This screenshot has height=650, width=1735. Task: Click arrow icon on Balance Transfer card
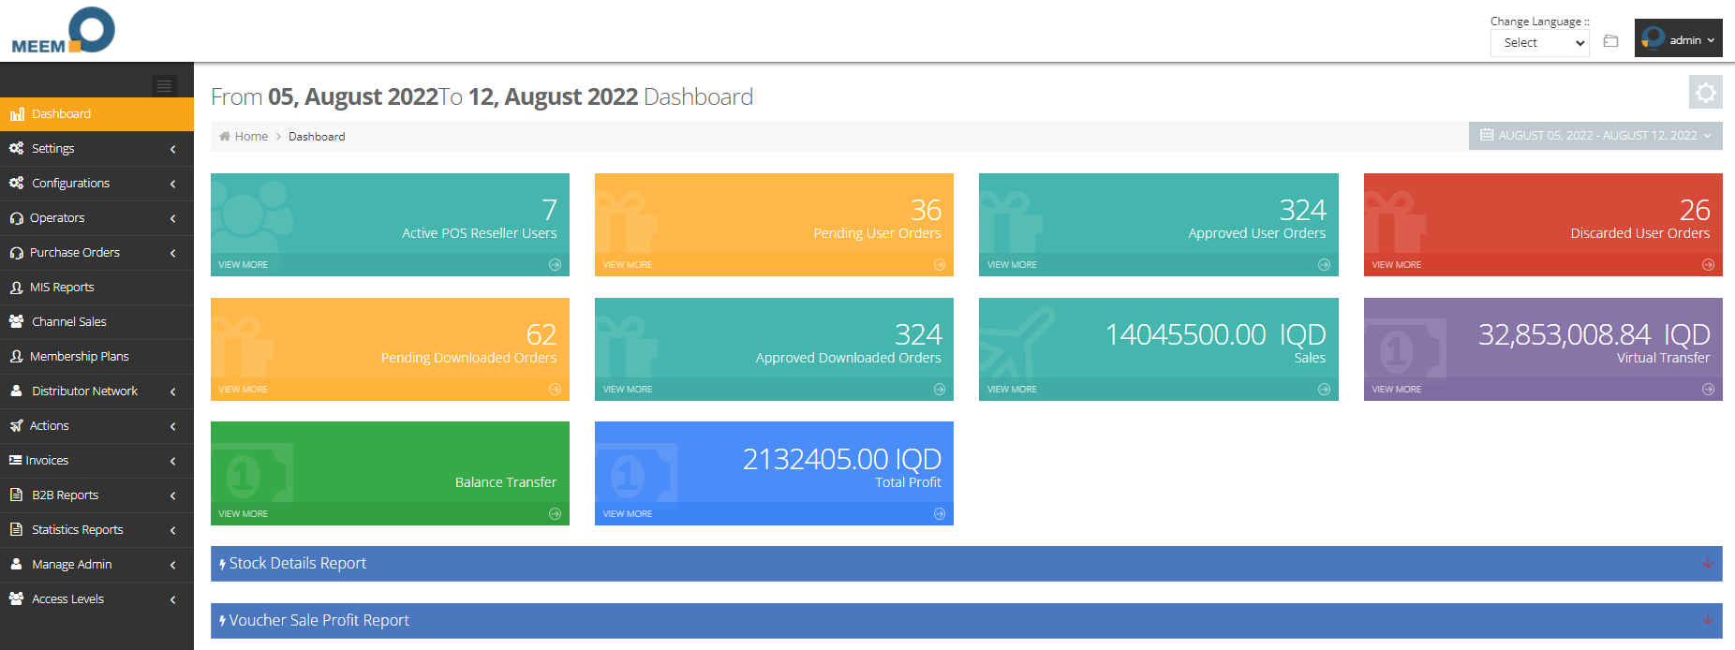[555, 514]
